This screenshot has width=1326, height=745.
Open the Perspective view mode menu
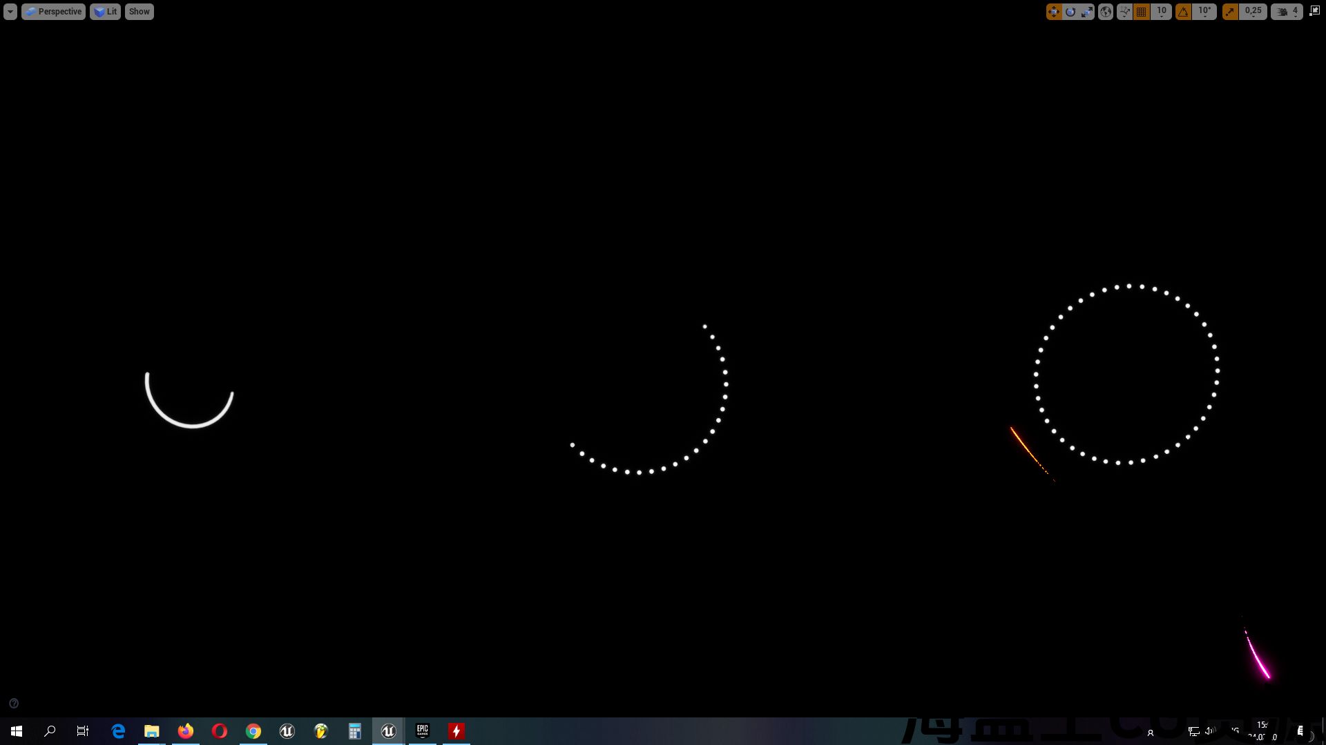click(x=53, y=12)
